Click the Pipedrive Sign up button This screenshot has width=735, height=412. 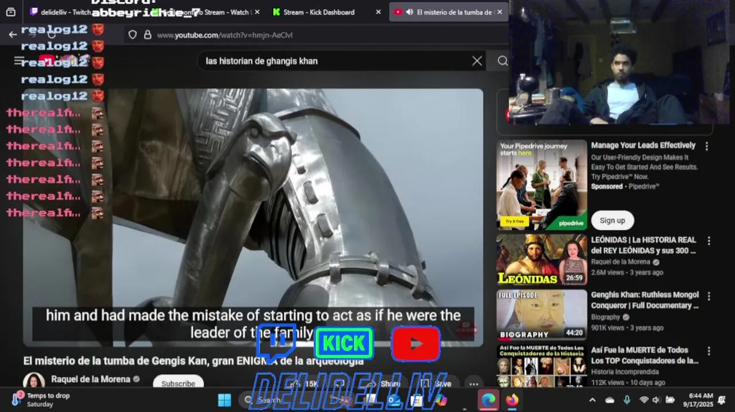point(612,220)
